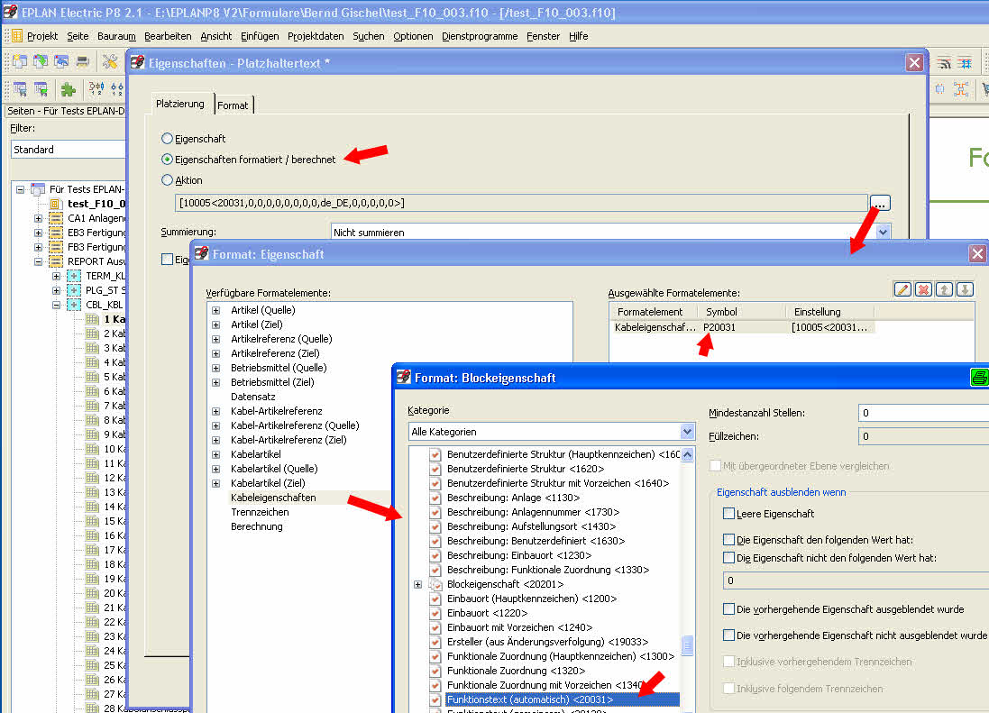The height and width of the screenshot is (713, 989).
Task: Click the page icon with green cart
Action: 41,89
